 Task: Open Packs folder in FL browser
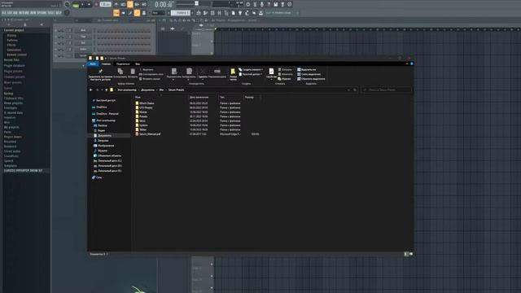pos(7,132)
